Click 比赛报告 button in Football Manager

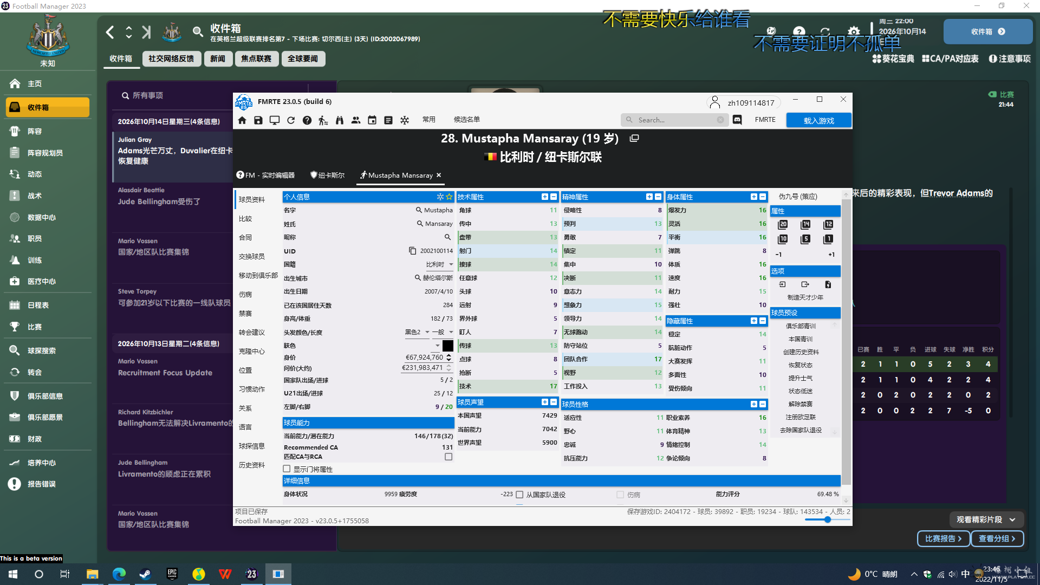pos(943,538)
